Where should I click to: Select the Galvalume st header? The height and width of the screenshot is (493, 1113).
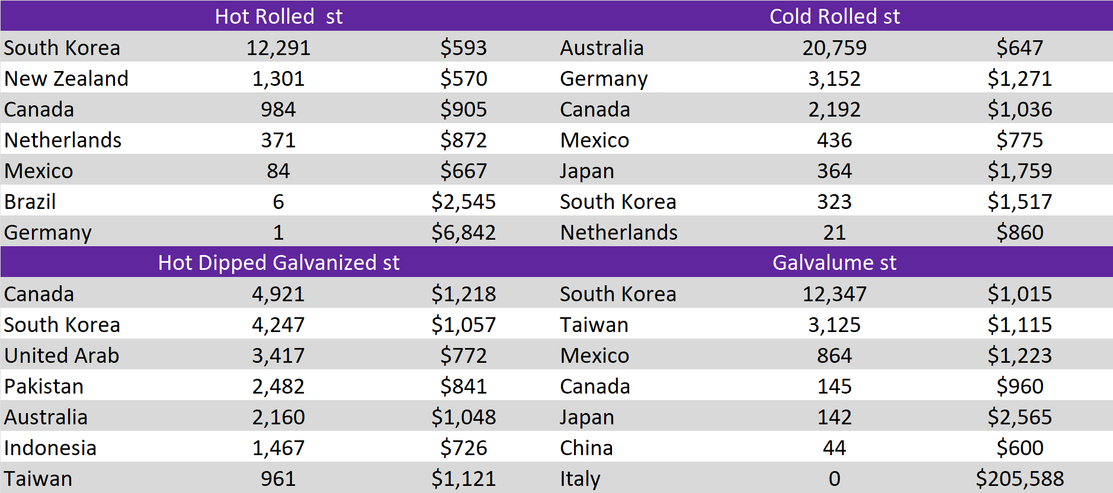(834, 262)
